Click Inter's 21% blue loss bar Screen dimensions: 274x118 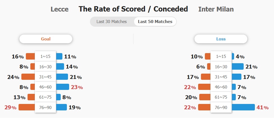(237, 67)
